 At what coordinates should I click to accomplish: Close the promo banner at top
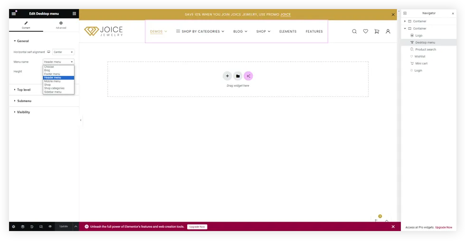tap(393, 15)
